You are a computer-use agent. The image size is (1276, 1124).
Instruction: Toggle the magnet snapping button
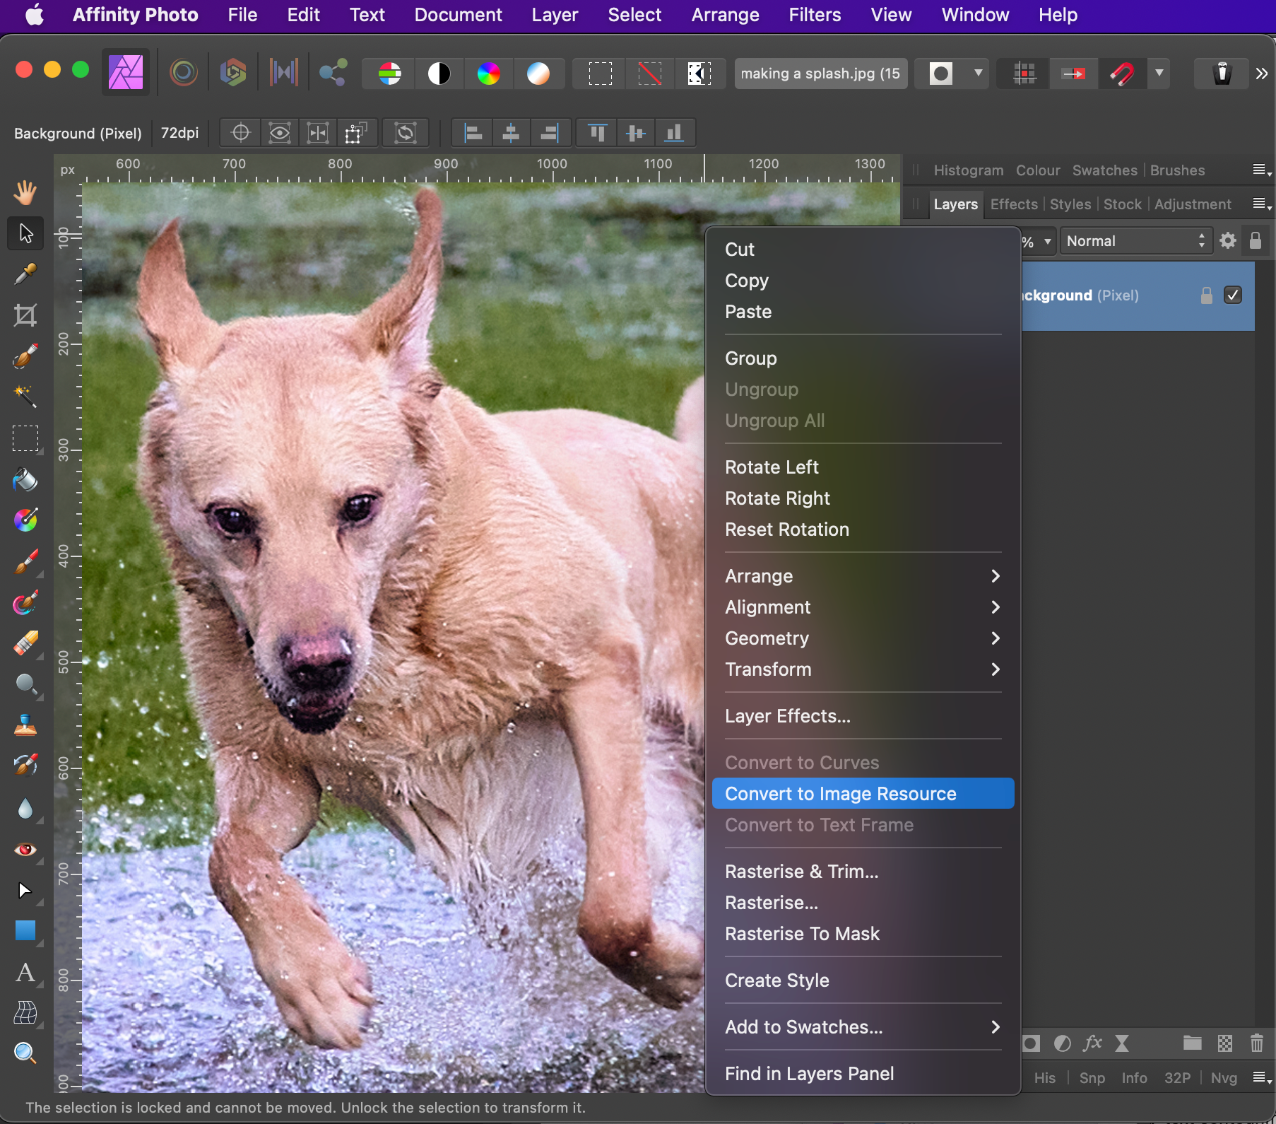(1122, 74)
